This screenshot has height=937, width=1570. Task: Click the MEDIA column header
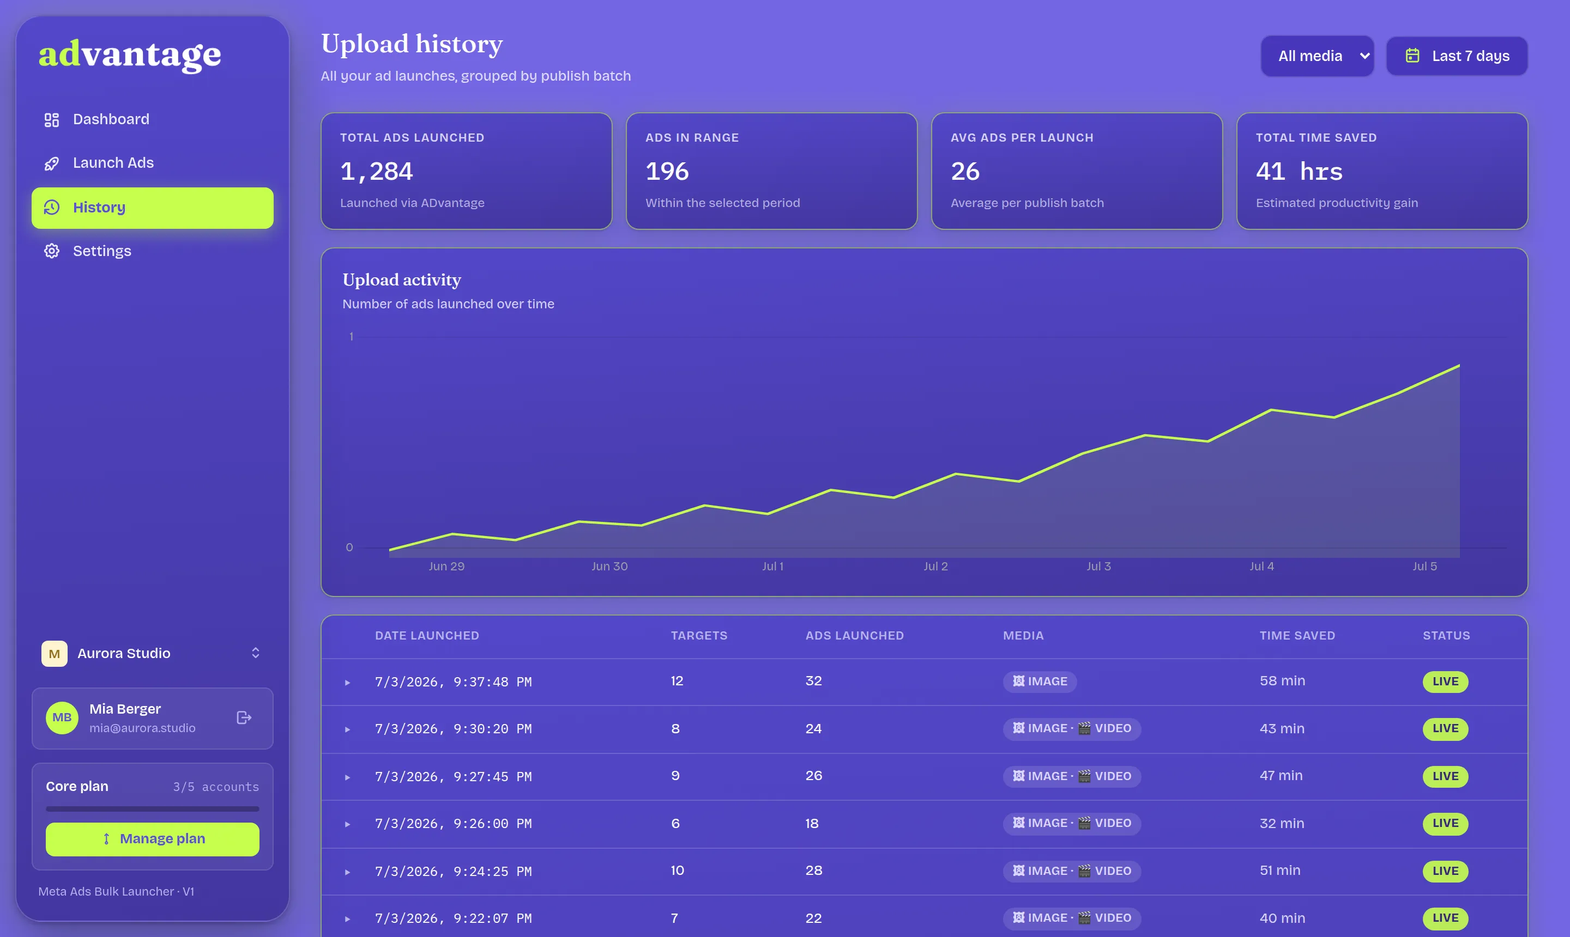(x=1023, y=636)
